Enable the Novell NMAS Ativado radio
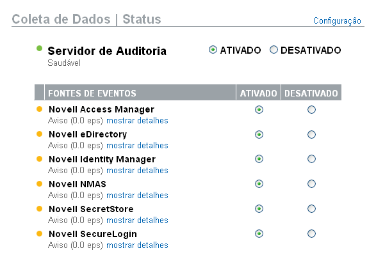Image resolution: width=376 pixels, height=278 pixels. (x=259, y=184)
